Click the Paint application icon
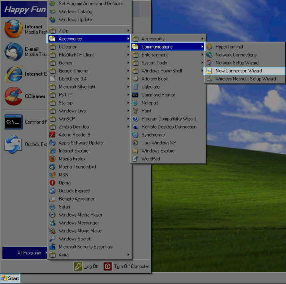 point(135,111)
